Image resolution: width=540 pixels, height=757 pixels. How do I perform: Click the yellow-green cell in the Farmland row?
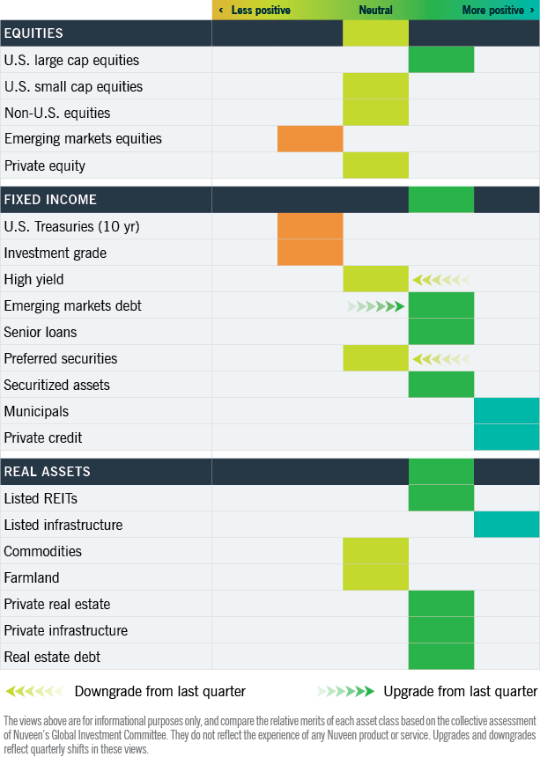[375, 577]
